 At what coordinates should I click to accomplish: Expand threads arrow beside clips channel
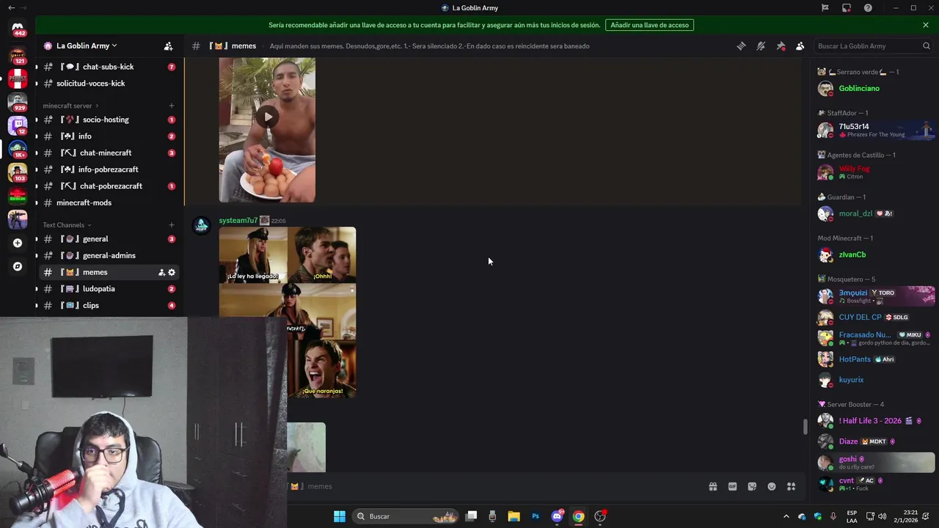[x=37, y=306]
